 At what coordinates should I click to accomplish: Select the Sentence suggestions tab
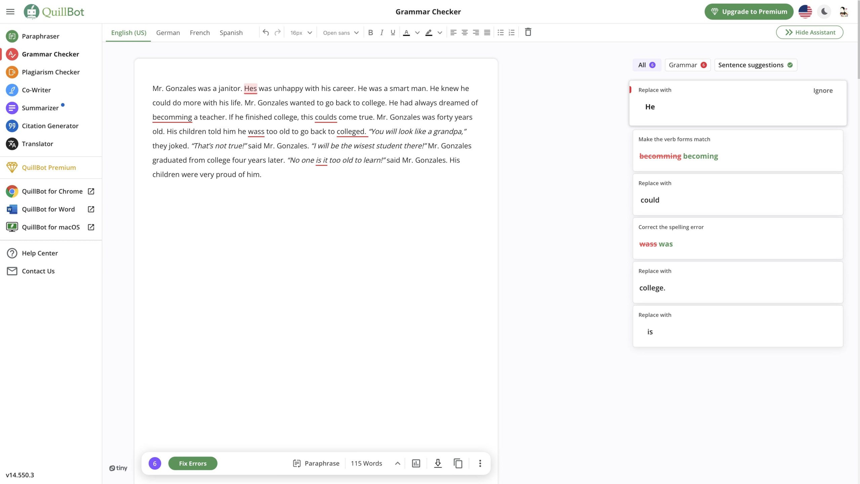pos(755,65)
